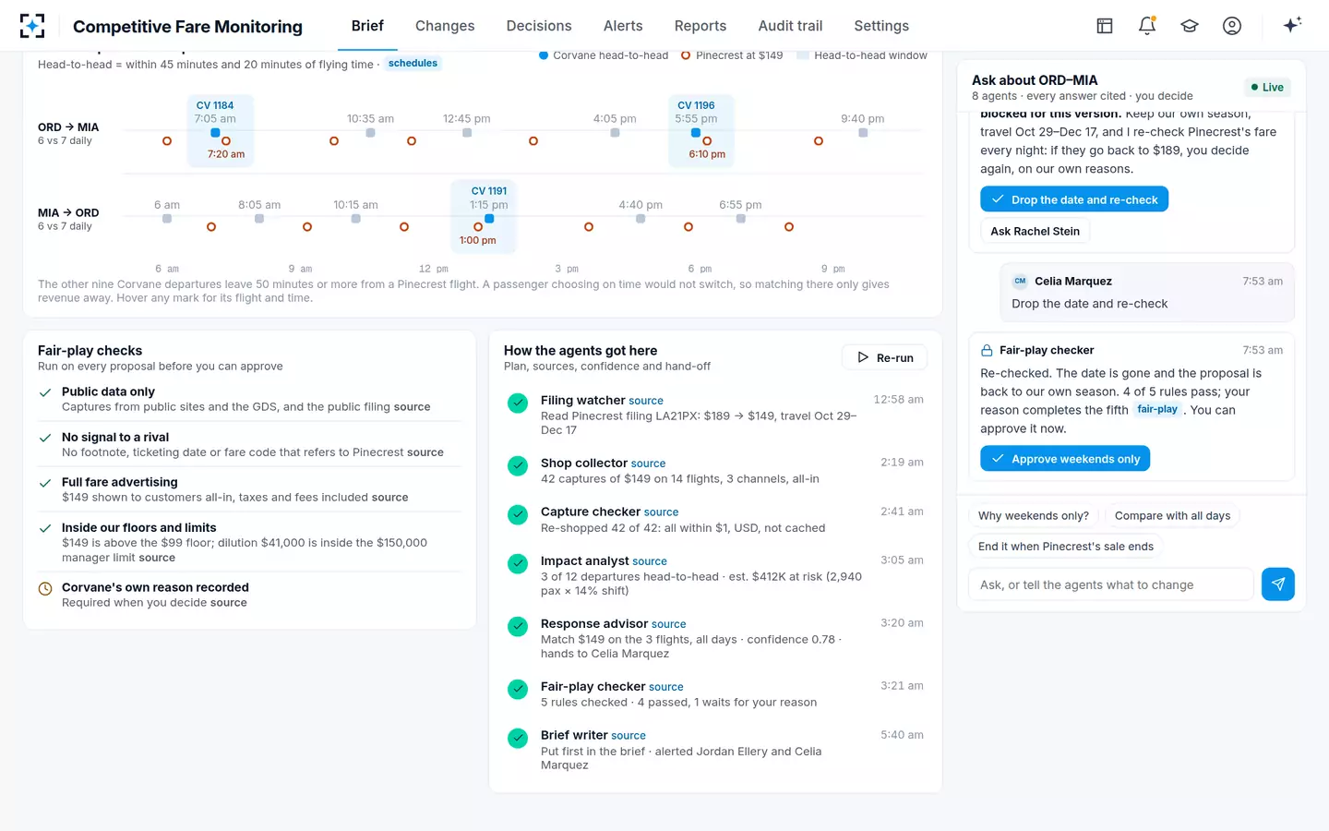
Task: Click the Brief writer green check icon
Action: pos(518,738)
